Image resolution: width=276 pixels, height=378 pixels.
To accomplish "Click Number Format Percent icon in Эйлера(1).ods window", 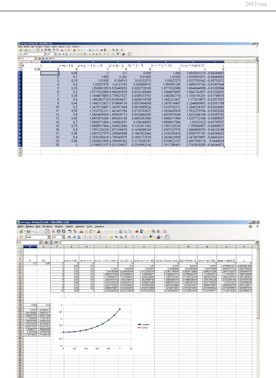I will (116, 237).
